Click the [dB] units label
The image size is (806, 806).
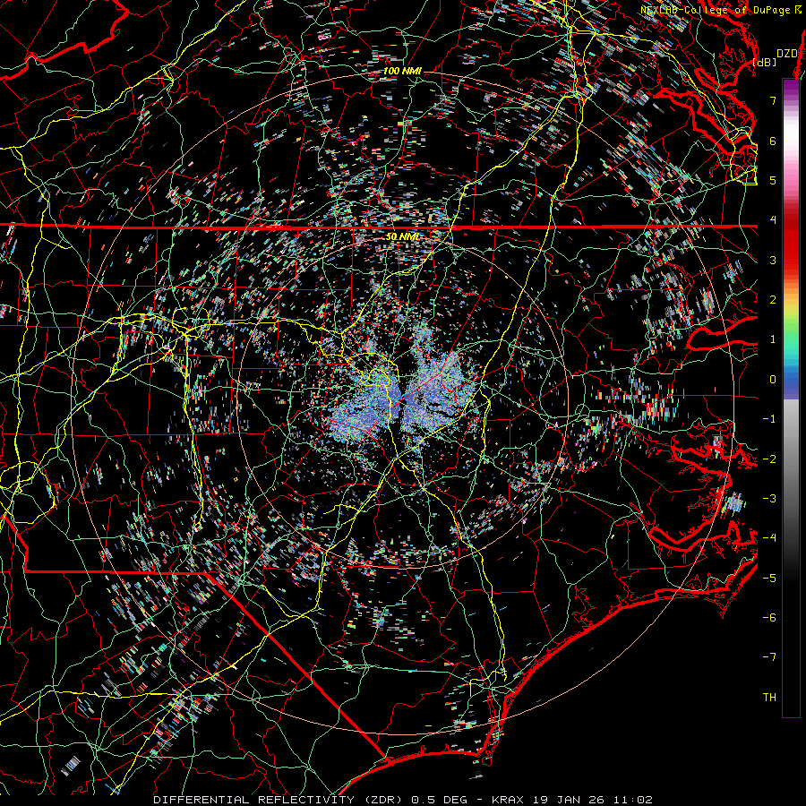click(765, 62)
